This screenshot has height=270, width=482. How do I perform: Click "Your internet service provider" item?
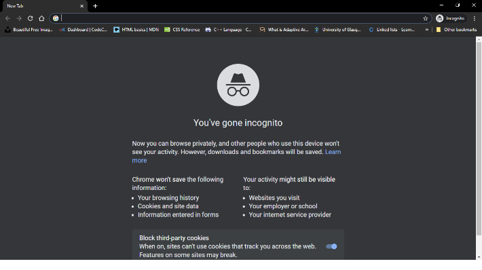[x=290, y=214]
